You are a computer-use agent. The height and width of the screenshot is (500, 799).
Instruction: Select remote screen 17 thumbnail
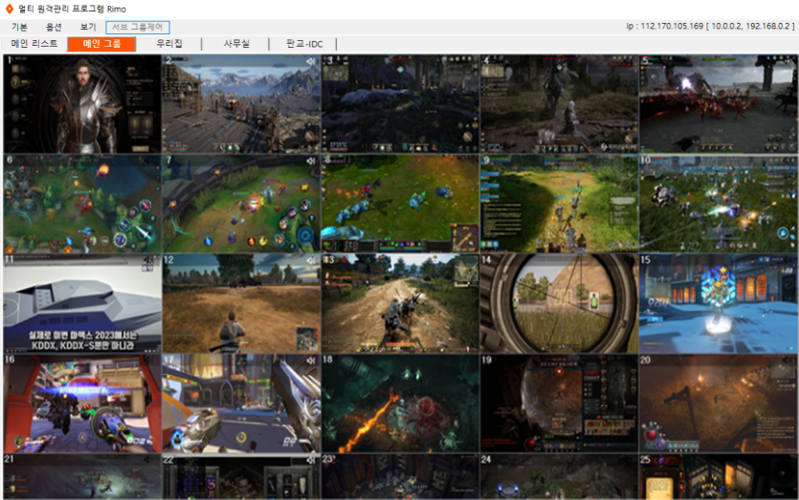click(241, 403)
